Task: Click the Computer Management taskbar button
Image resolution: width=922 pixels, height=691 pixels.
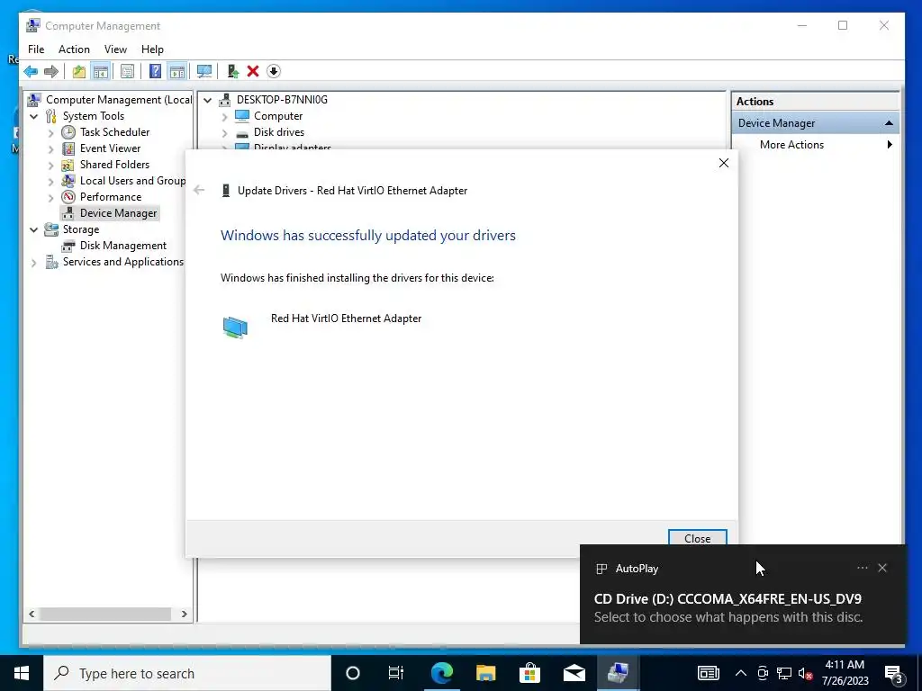Action: [618, 673]
